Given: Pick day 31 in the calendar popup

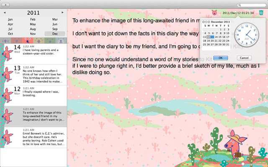Looking at the screenshot, I should tap(227, 45).
